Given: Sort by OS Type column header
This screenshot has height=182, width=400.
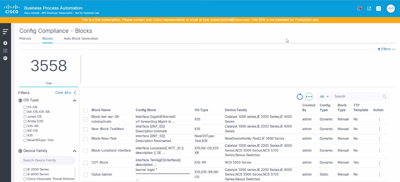Looking at the screenshot, I should point(201,110).
